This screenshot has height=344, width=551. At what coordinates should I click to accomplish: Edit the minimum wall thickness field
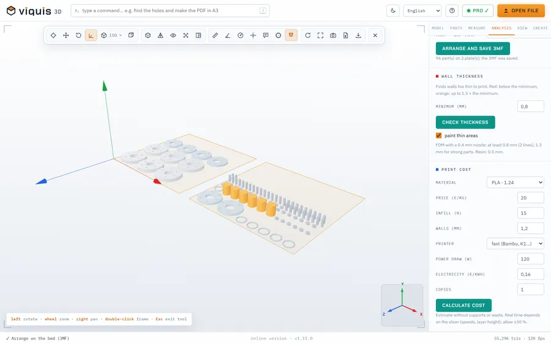coord(531,107)
